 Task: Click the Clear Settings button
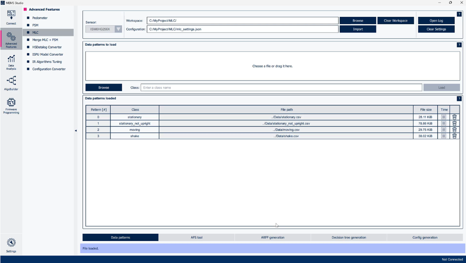tap(436, 29)
